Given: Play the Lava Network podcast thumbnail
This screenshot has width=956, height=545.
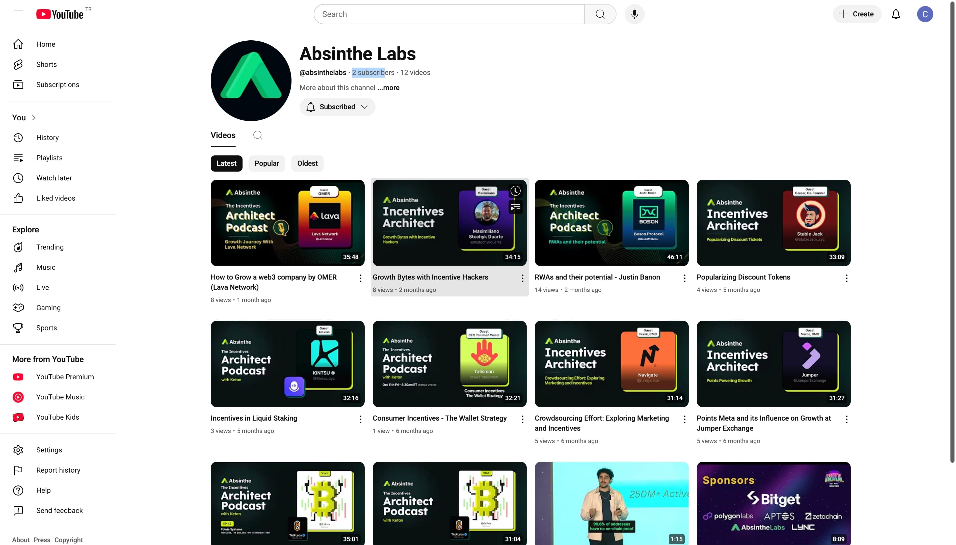Looking at the screenshot, I should tap(287, 223).
